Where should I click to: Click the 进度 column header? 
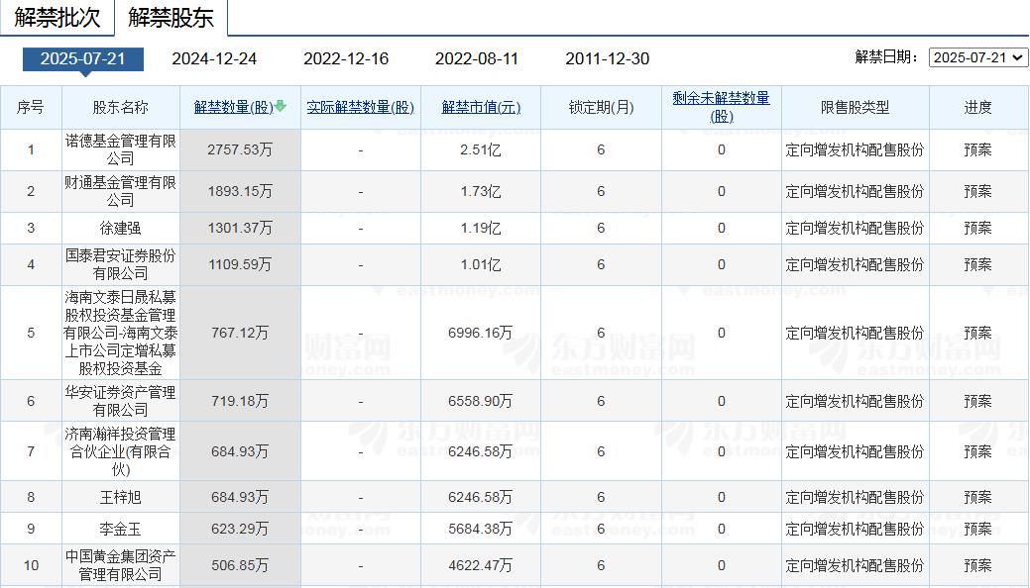[x=978, y=107]
